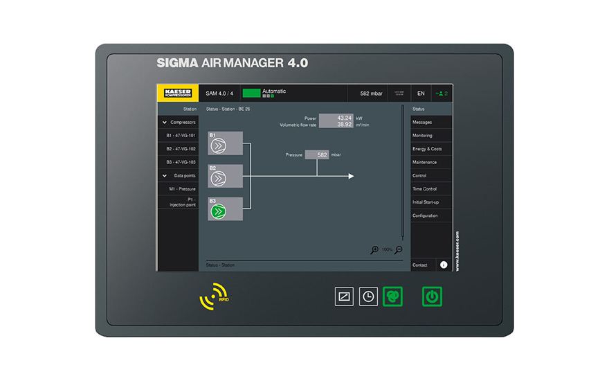Push the green automatic mode hardware key
Screen dimensions: 609x381
point(392,296)
